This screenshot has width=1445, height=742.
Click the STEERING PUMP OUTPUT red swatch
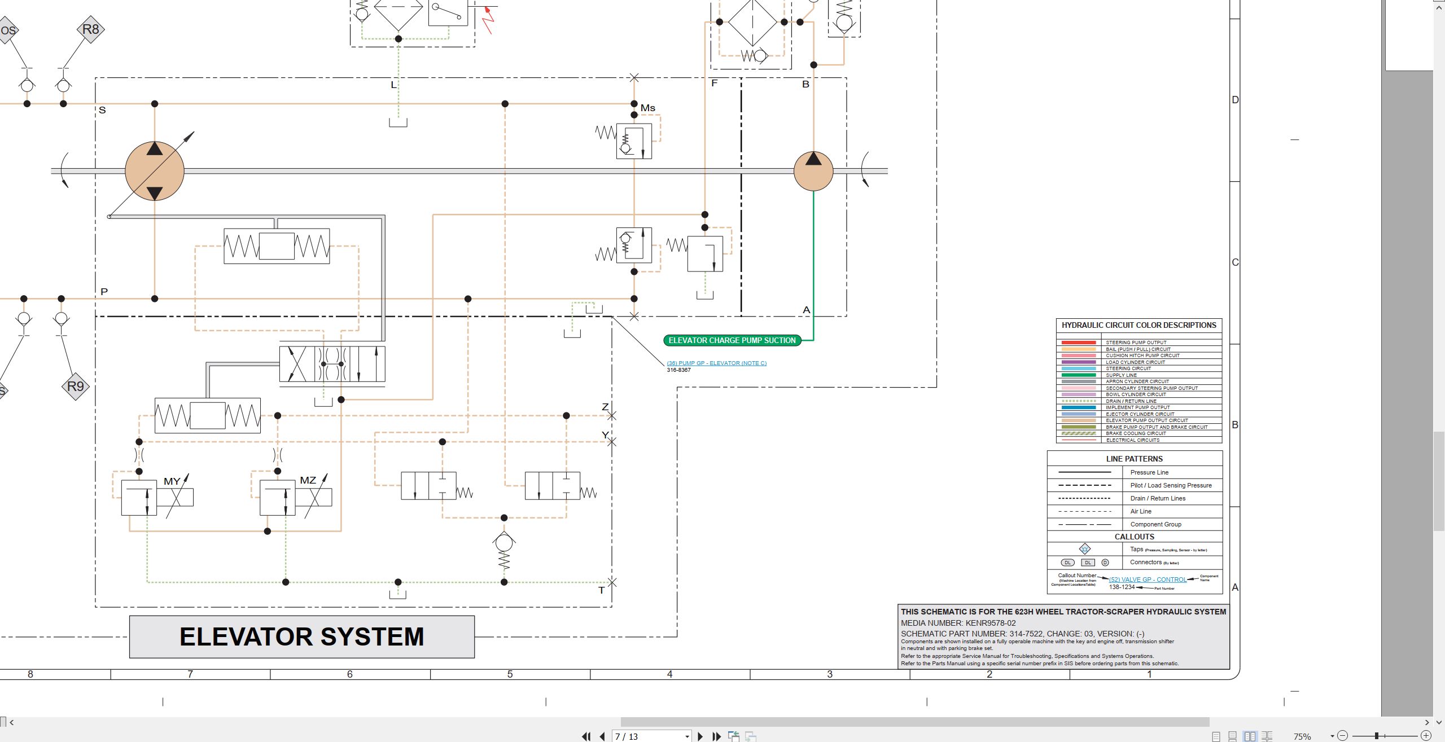1079,343
